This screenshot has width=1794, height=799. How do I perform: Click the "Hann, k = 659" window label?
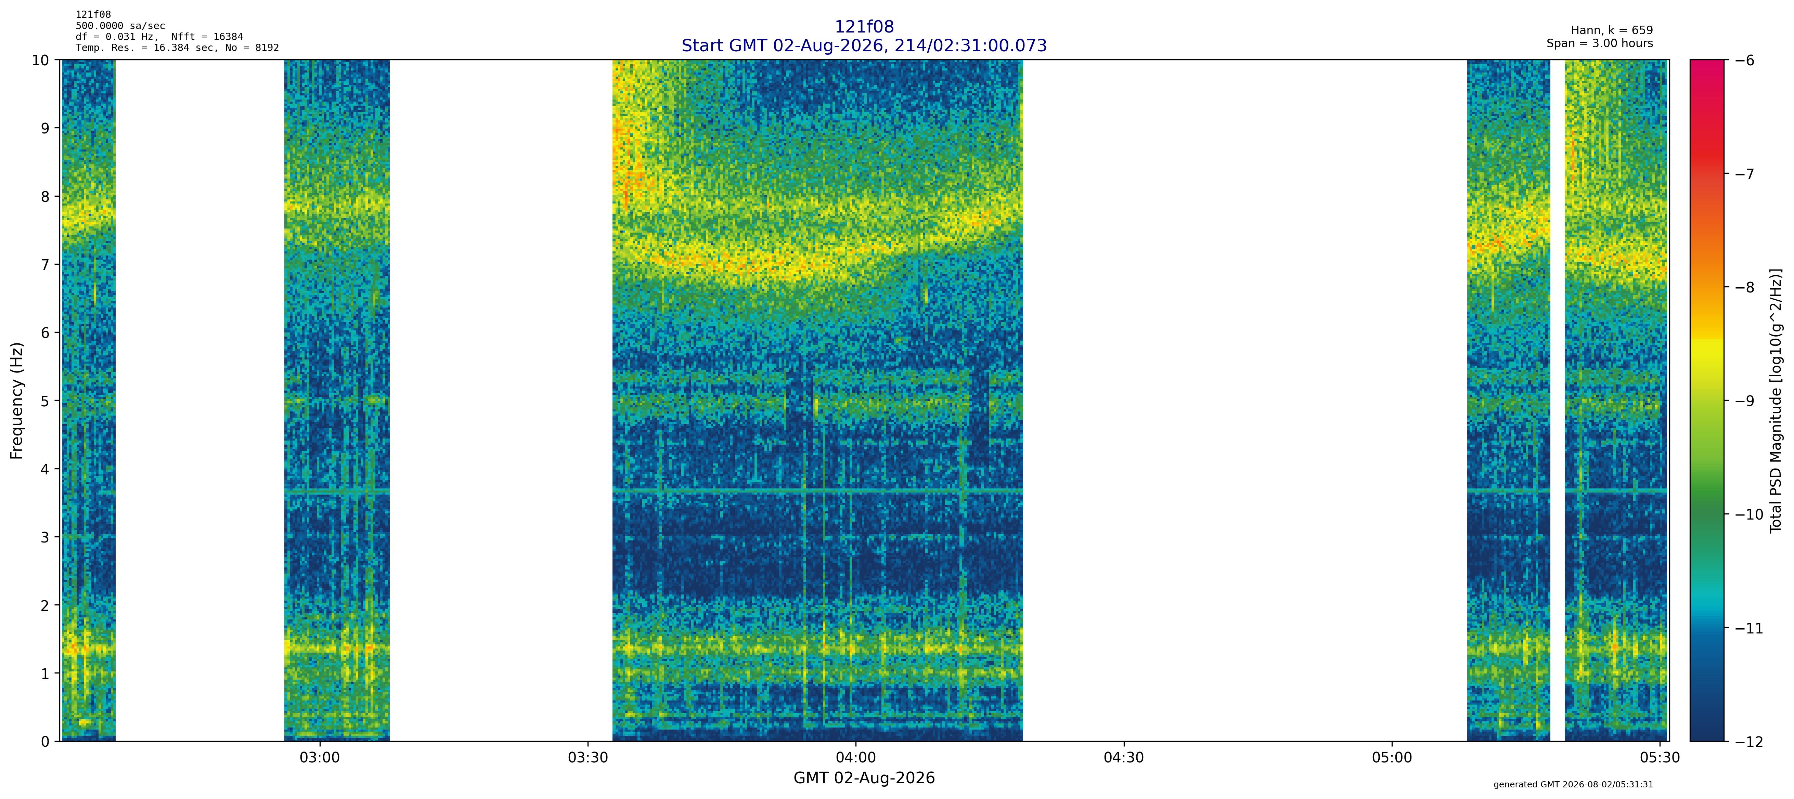pos(1612,31)
